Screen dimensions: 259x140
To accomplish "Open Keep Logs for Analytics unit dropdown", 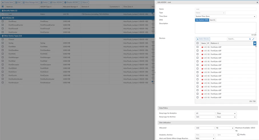I will pyautogui.click(x=226, y=113).
